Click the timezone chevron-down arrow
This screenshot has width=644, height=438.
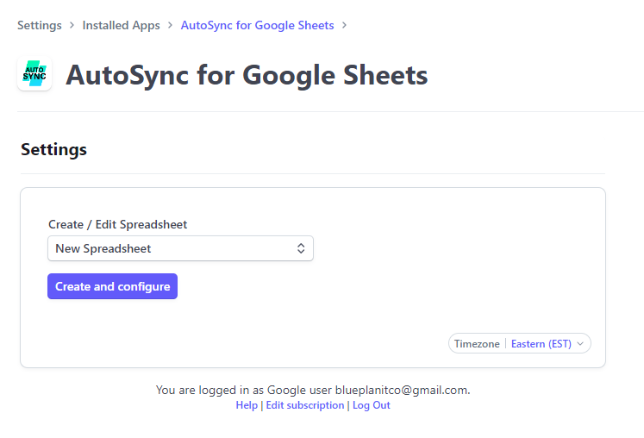580,343
